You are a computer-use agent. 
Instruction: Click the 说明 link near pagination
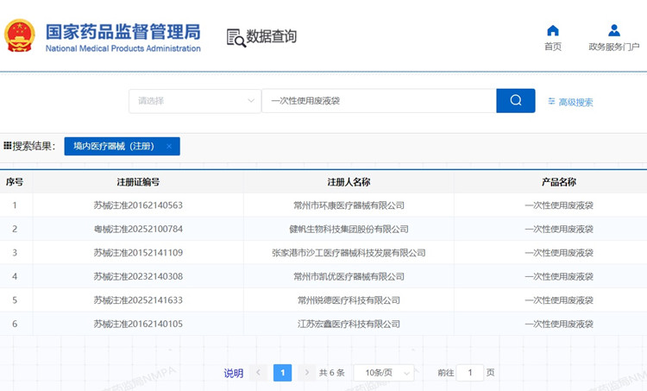click(234, 373)
